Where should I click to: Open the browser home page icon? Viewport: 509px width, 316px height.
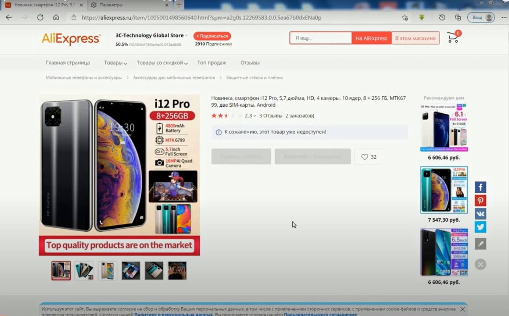pos(56,18)
